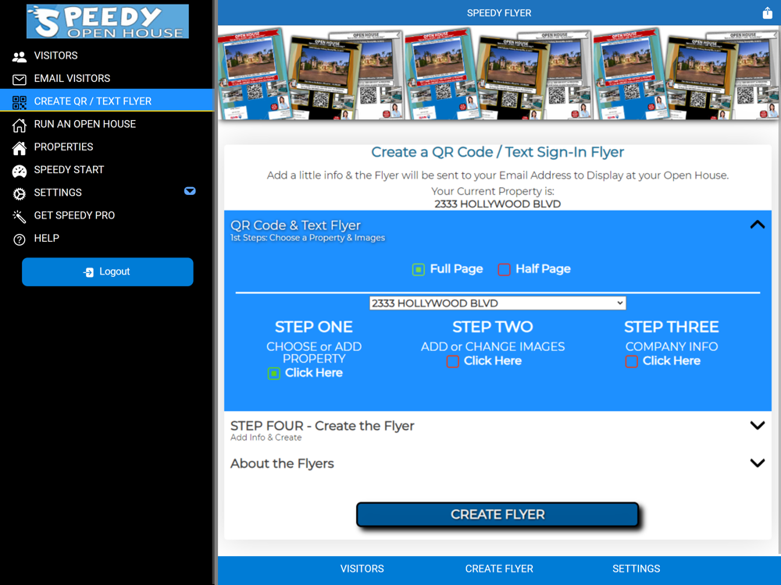Switch to the bottom Settings tab

[636, 569]
